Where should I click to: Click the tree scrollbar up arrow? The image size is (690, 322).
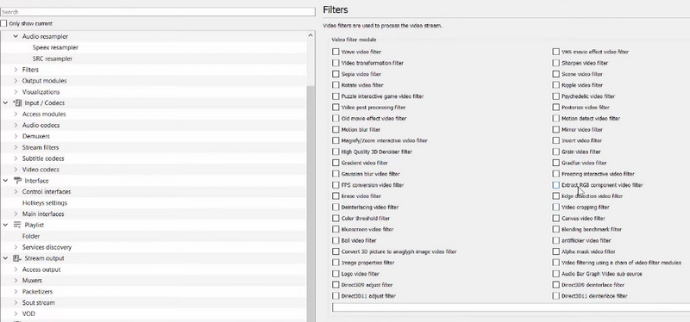pyautogui.click(x=310, y=35)
